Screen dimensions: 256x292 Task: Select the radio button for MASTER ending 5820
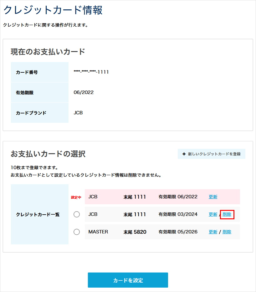(77, 232)
